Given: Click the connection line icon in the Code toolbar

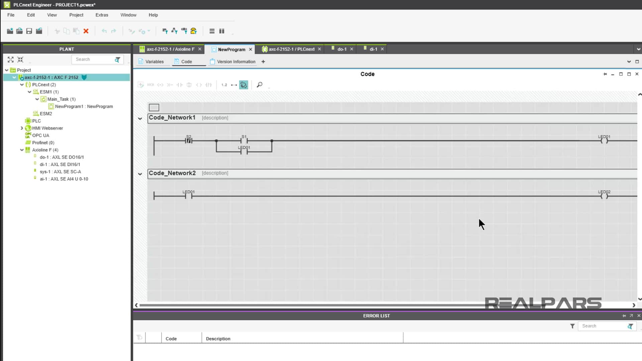Looking at the screenshot, I should [234, 85].
